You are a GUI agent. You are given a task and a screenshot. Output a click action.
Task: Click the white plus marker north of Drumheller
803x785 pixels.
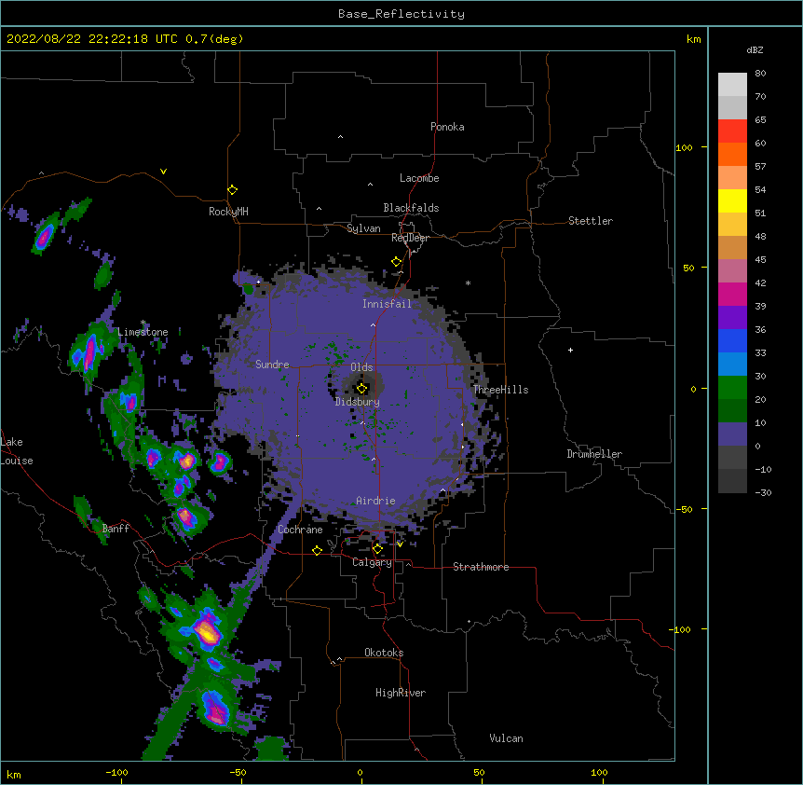(x=570, y=350)
